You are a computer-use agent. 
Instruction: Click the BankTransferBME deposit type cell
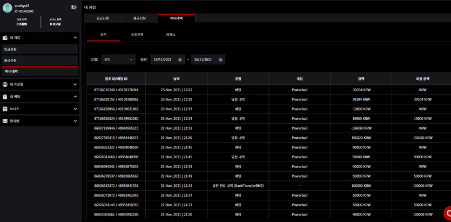[238, 186]
